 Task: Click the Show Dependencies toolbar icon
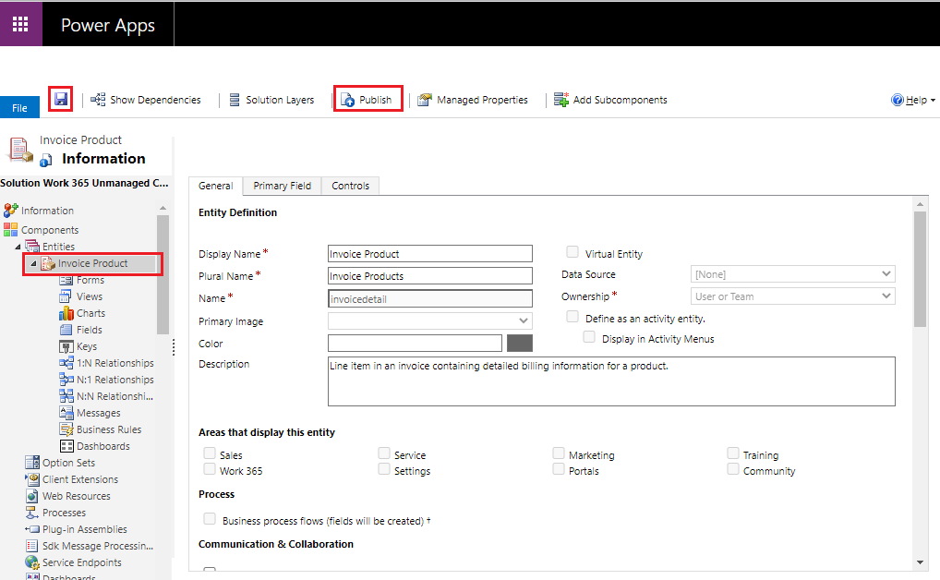coord(98,100)
